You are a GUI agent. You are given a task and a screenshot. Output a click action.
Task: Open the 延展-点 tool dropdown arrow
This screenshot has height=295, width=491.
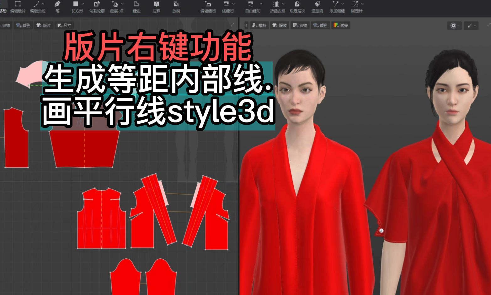(x=122, y=4)
